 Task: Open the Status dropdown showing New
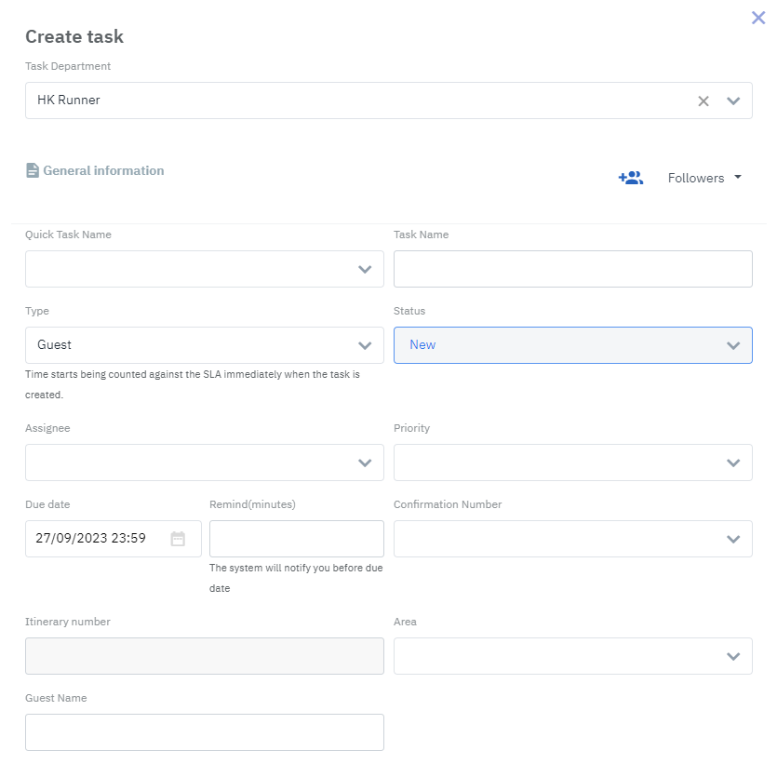point(733,345)
